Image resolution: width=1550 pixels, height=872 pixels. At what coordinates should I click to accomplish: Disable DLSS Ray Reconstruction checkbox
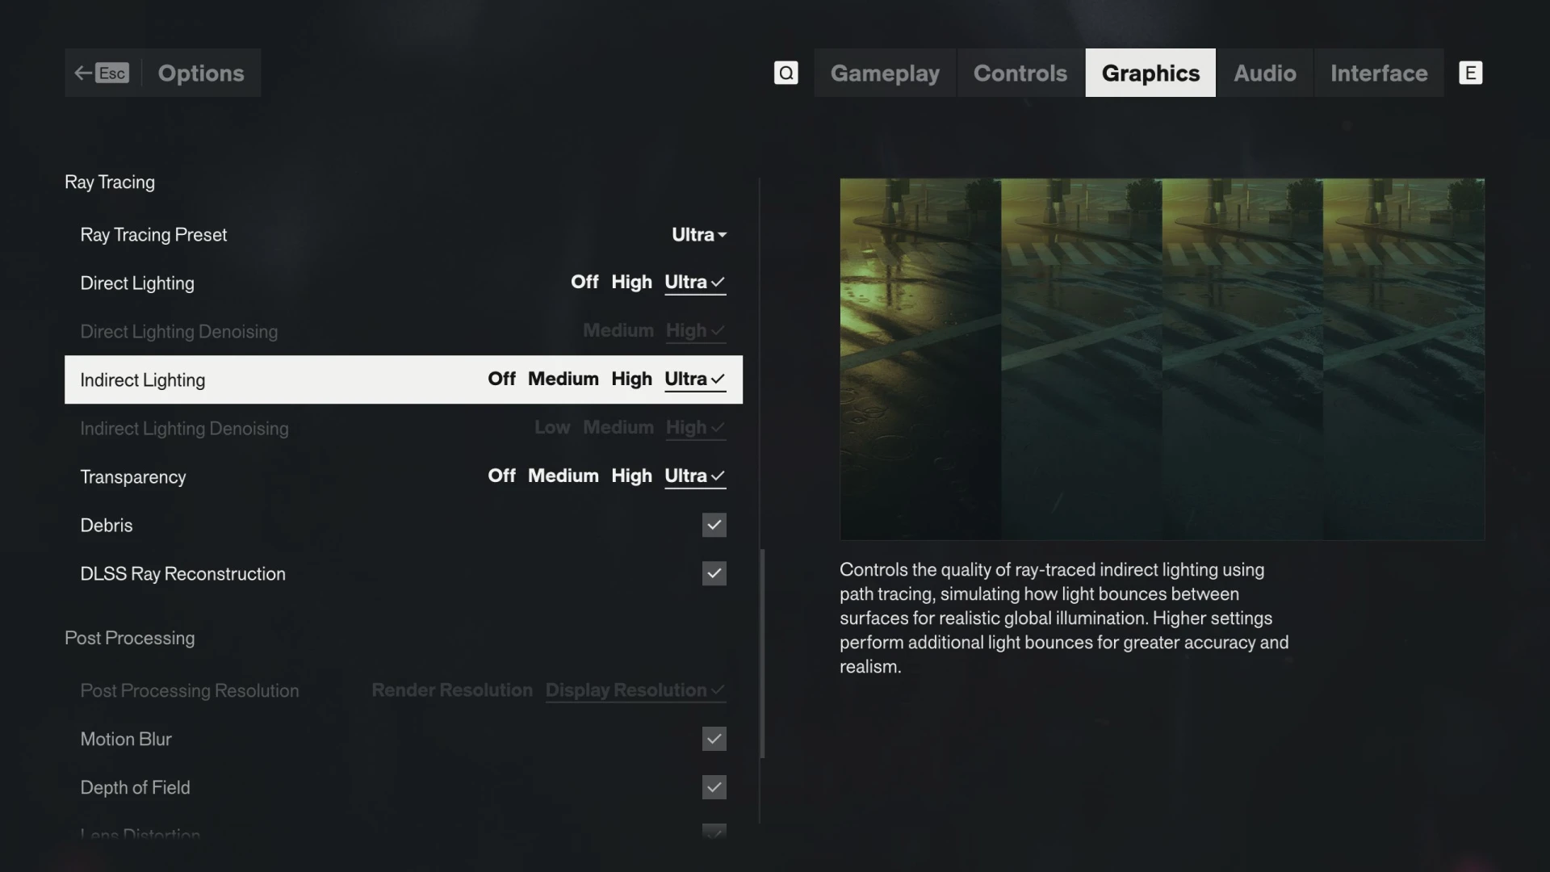tap(714, 573)
